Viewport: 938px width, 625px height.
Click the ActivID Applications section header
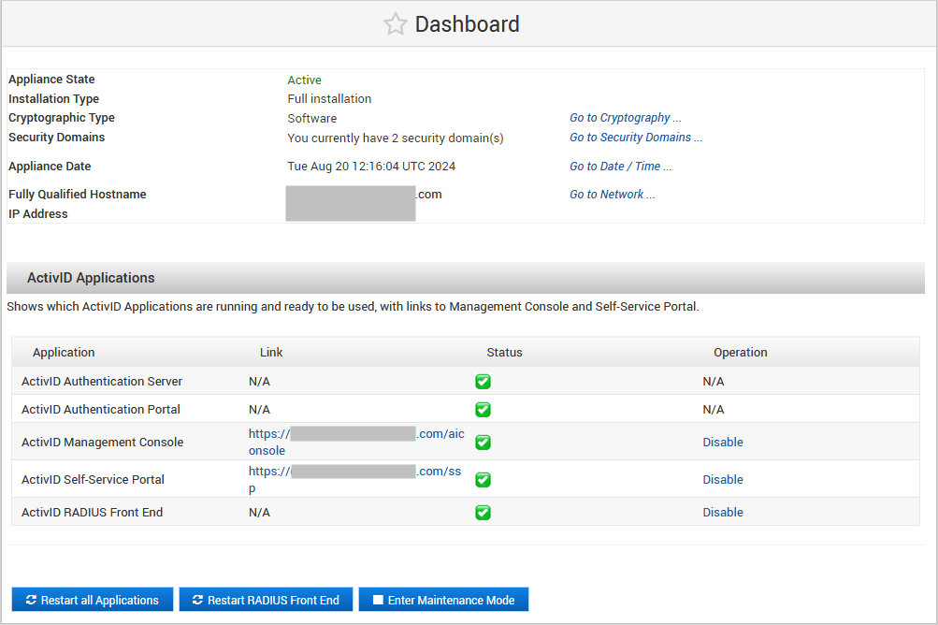[x=91, y=278]
